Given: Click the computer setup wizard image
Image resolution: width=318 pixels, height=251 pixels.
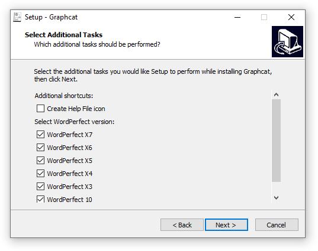Looking at the screenshot, I should click(x=287, y=42).
